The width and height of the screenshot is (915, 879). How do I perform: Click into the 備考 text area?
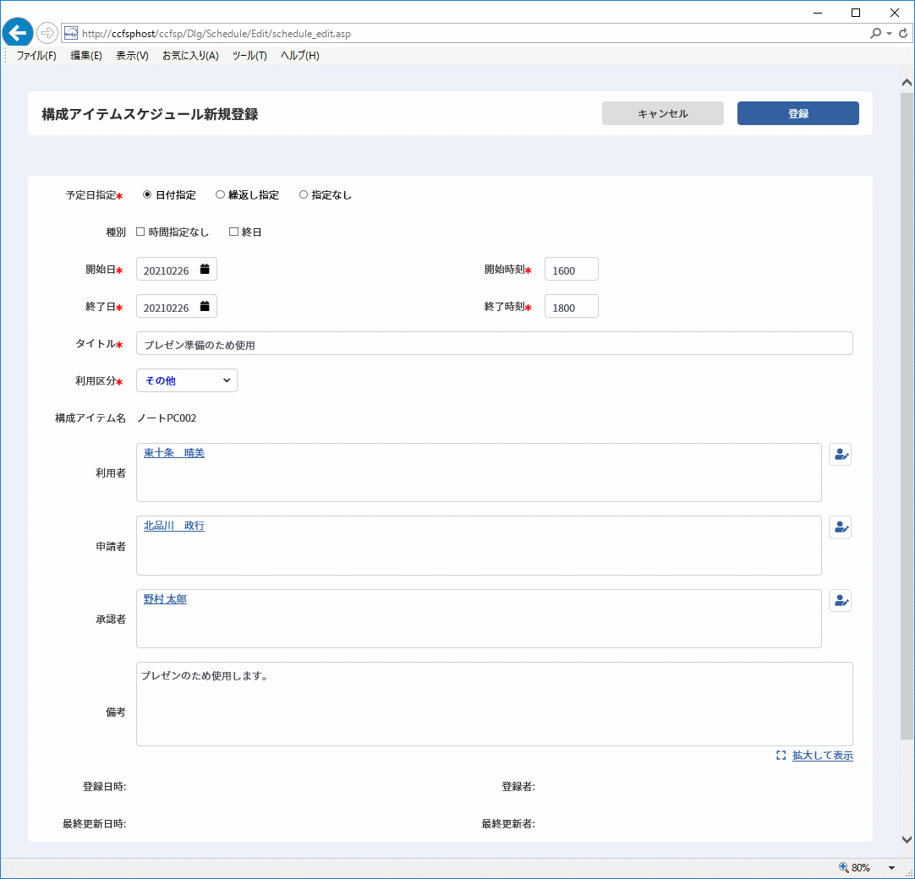click(x=494, y=704)
